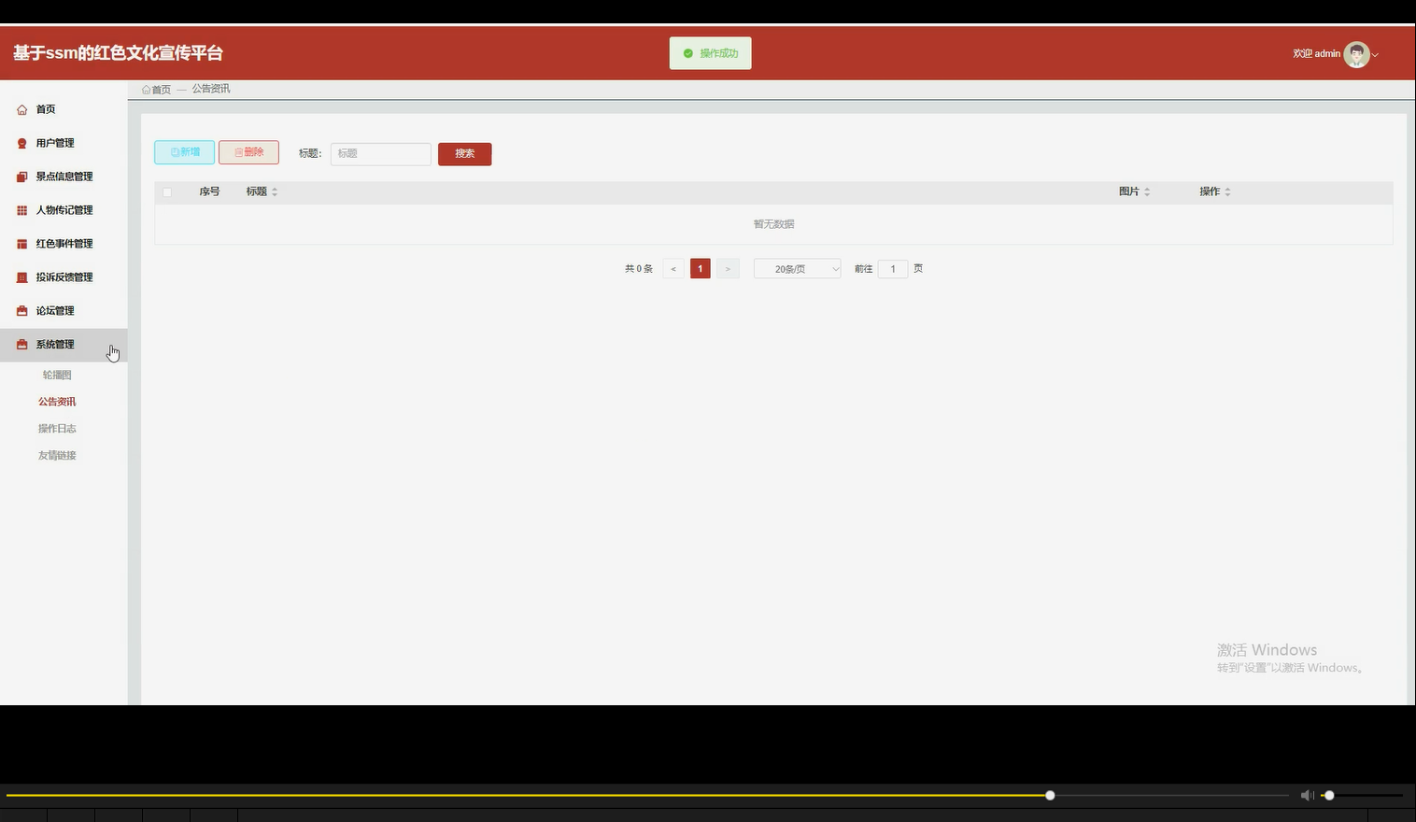The width and height of the screenshot is (1416, 822).
Task: Click 首页 breadcrumb link
Action: [x=161, y=90]
